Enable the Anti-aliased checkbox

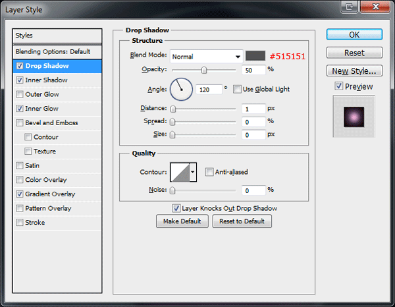pos(209,172)
